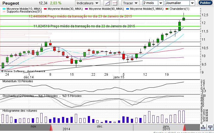Click the Ariane Software - Axial Finance credit
The image size is (214, 133).
pos(23,71)
